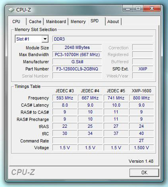The width and height of the screenshot is (168, 187).
Task: Click the empty Week/Year field
Action: [143, 76]
